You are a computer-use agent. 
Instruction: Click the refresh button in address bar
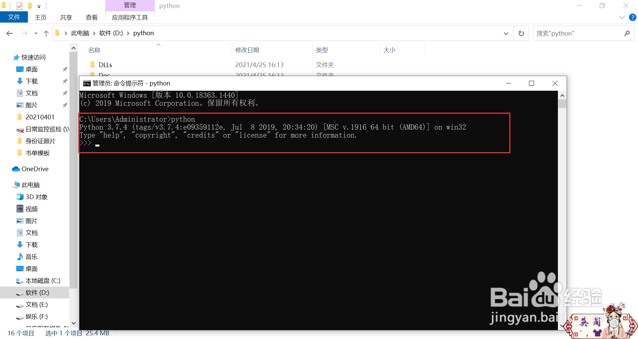tap(521, 33)
